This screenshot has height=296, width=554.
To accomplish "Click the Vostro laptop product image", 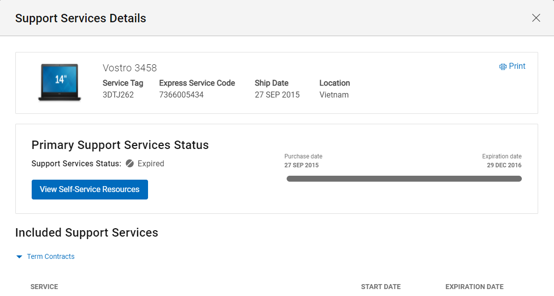I will (59, 82).
